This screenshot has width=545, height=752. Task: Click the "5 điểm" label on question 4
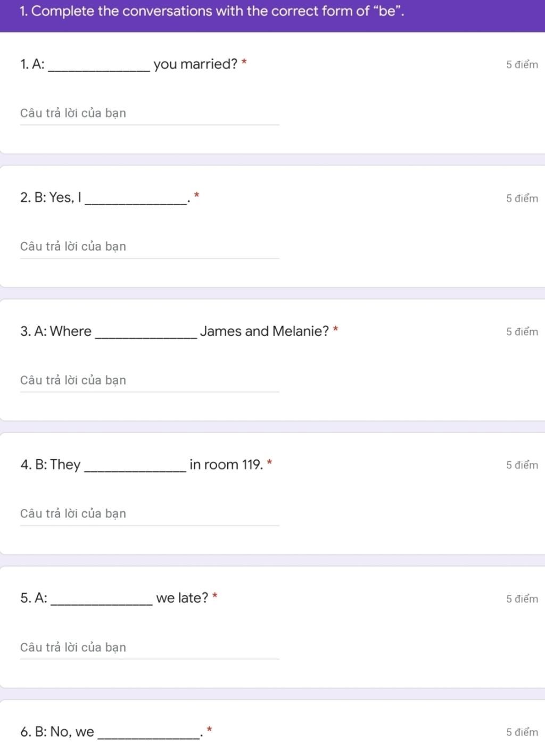(522, 465)
